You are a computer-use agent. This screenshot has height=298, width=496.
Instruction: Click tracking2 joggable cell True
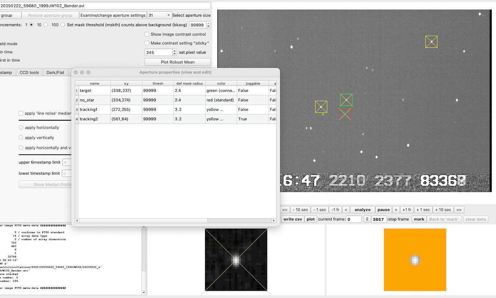252,119
